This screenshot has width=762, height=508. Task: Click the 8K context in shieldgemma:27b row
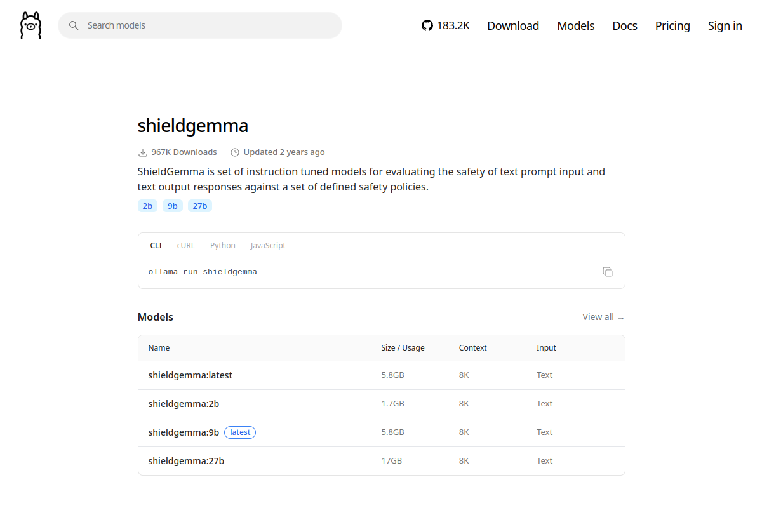tap(464, 461)
